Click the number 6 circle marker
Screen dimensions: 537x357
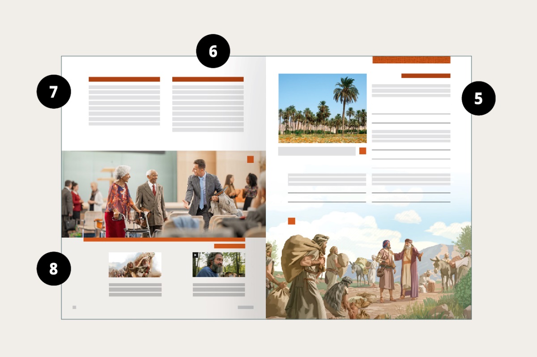[x=213, y=51]
